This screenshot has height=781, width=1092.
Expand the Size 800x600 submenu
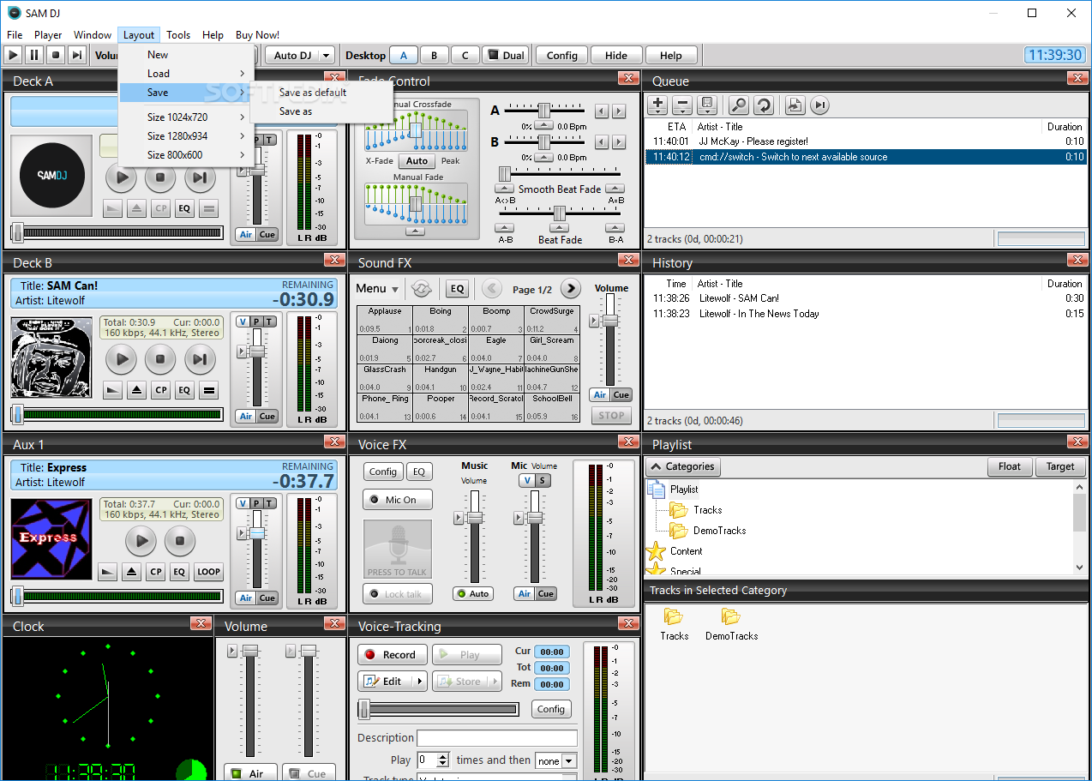click(x=186, y=155)
